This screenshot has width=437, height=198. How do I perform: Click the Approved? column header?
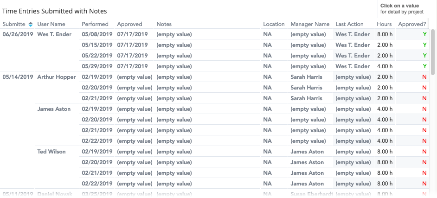pyautogui.click(x=412, y=24)
